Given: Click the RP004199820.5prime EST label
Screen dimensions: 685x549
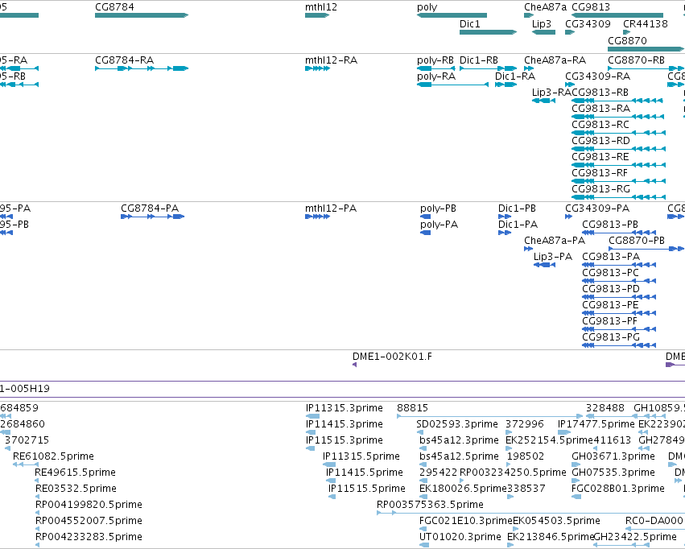Looking at the screenshot, I should (89, 505).
